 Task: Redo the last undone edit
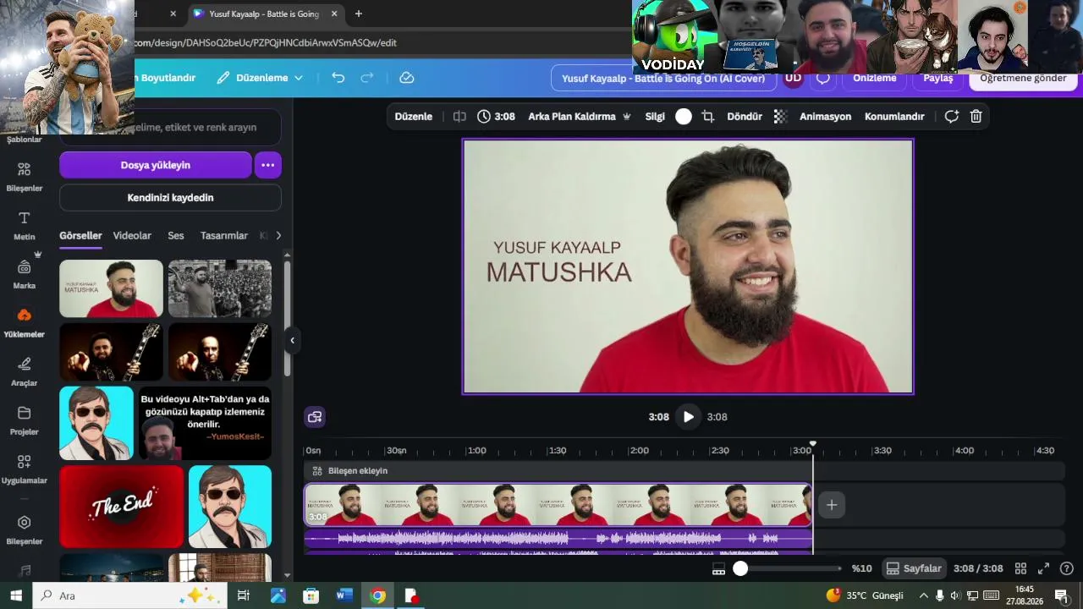[x=367, y=78]
